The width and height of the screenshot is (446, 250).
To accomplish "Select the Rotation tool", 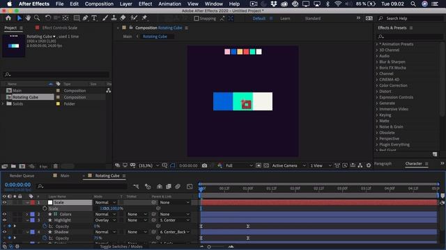I will tap(48, 18).
